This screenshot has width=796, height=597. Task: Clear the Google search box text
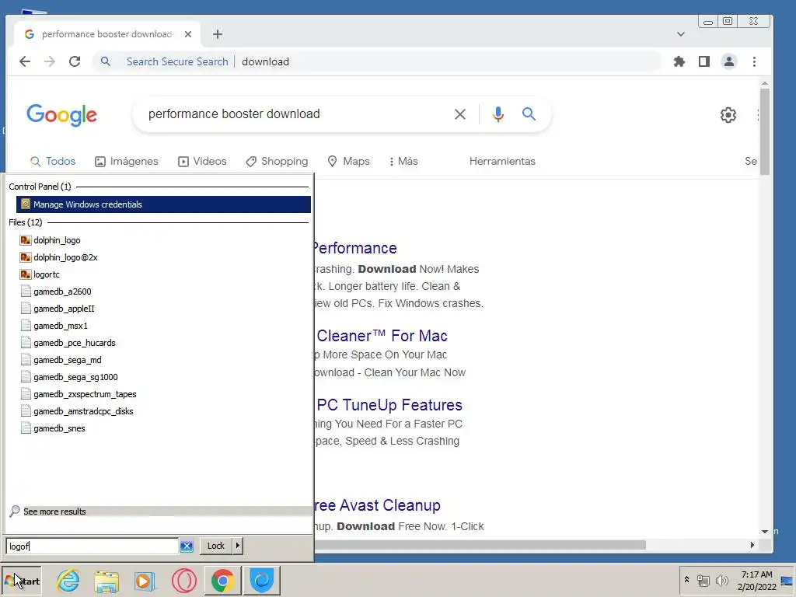[460, 114]
